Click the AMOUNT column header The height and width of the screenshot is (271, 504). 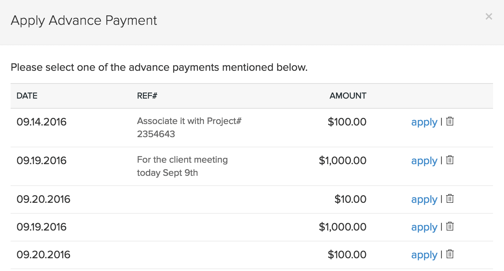[348, 96]
